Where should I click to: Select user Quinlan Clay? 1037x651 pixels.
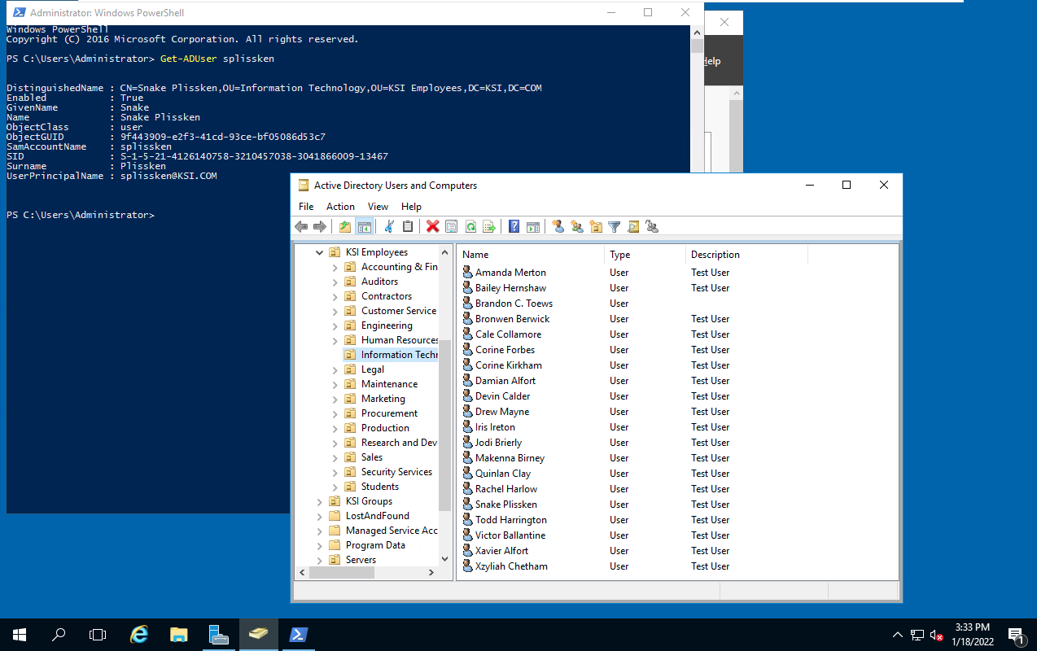coord(503,474)
